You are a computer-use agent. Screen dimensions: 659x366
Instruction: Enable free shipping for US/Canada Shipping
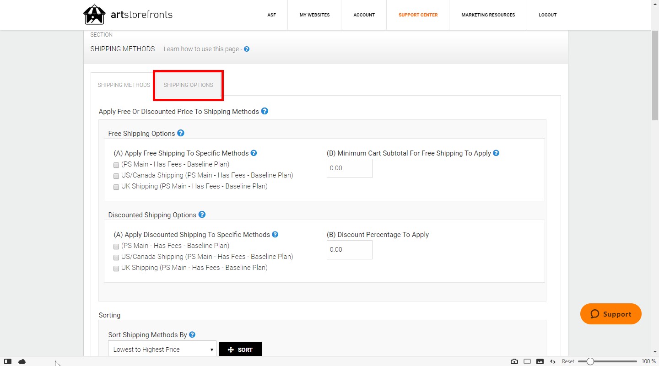point(116,176)
